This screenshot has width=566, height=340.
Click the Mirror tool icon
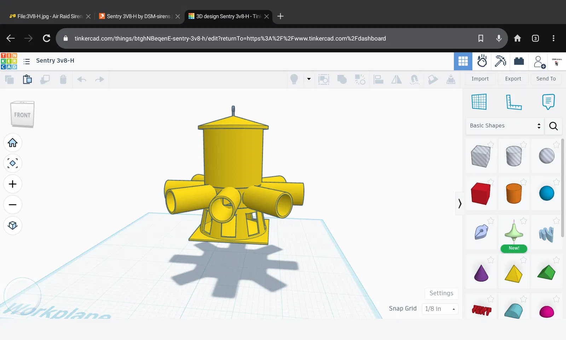[397, 79]
